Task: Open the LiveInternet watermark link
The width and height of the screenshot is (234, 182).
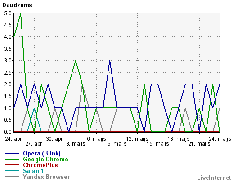Action: click(214, 178)
